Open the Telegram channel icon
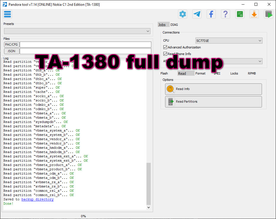The width and height of the screenshot is (276, 219). (197, 14)
